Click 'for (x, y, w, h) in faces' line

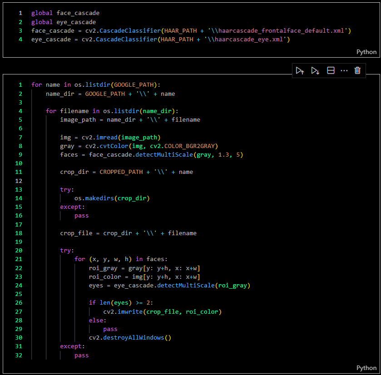pos(121,259)
